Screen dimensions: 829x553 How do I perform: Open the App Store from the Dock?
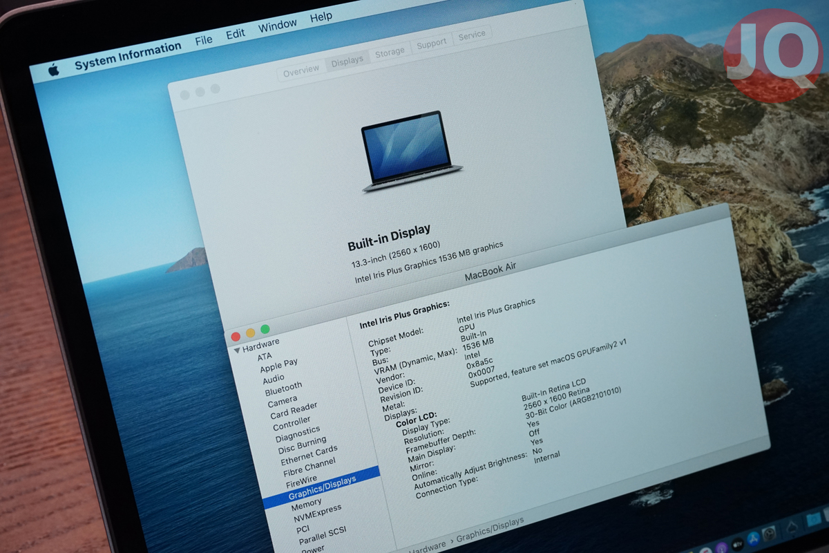pos(754,538)
